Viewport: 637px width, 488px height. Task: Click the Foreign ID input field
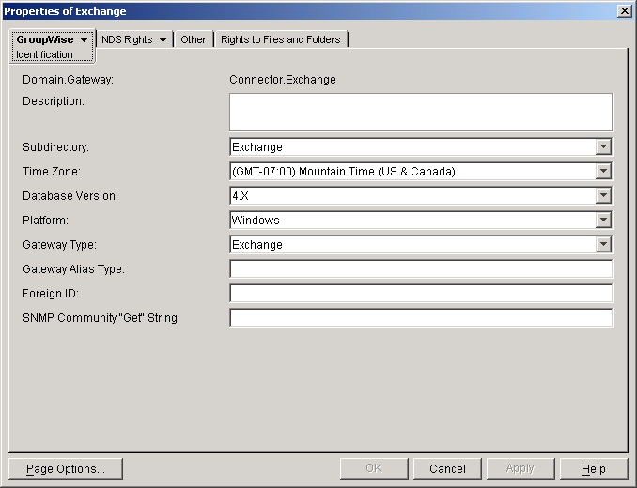pos(421,294)
